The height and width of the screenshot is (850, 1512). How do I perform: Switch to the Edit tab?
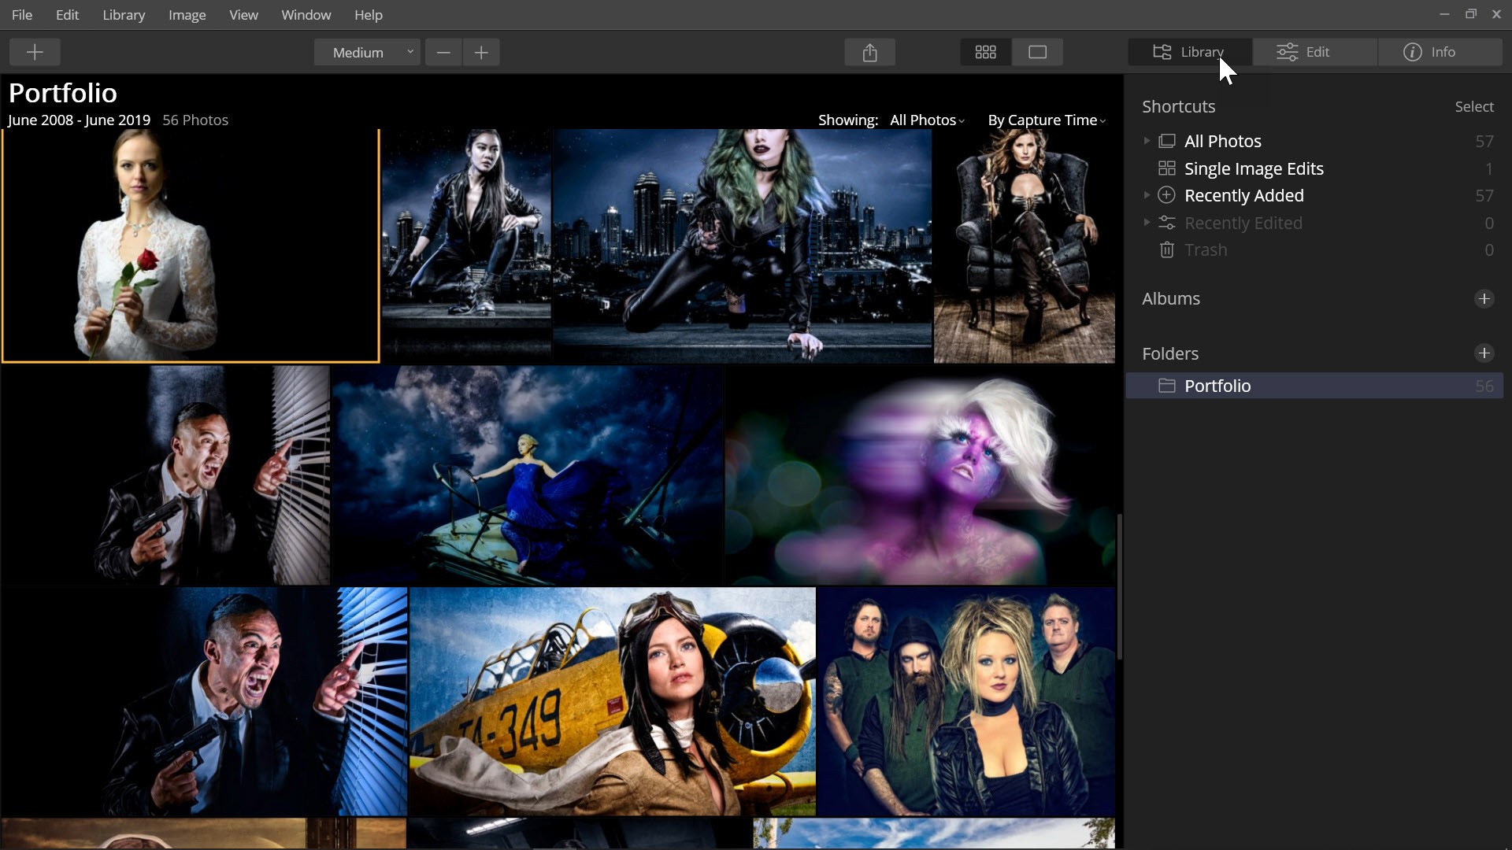1315,52
